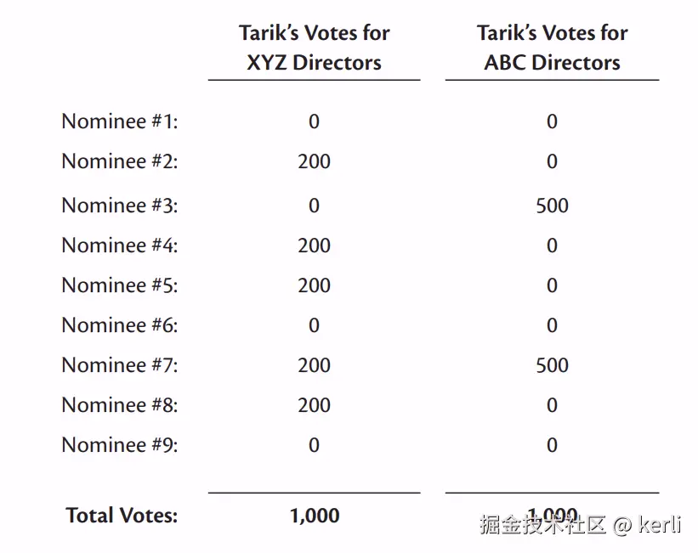The image size is (698, 553).
Task: Click the Total Votes label
Action: tap(122, 515)
